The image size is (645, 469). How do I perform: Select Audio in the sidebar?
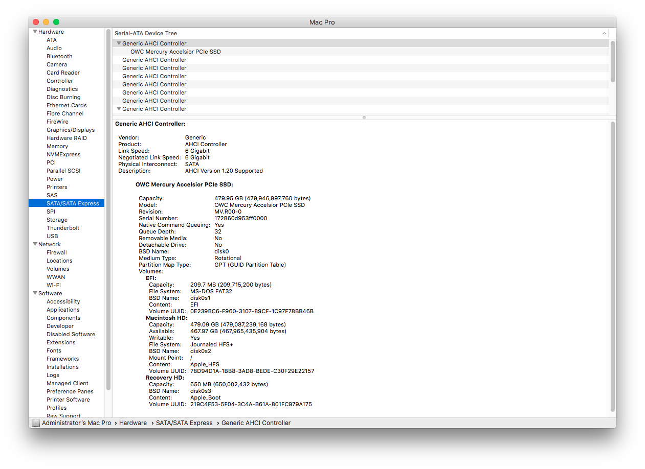pyautogui.click(x=54, y=48)
